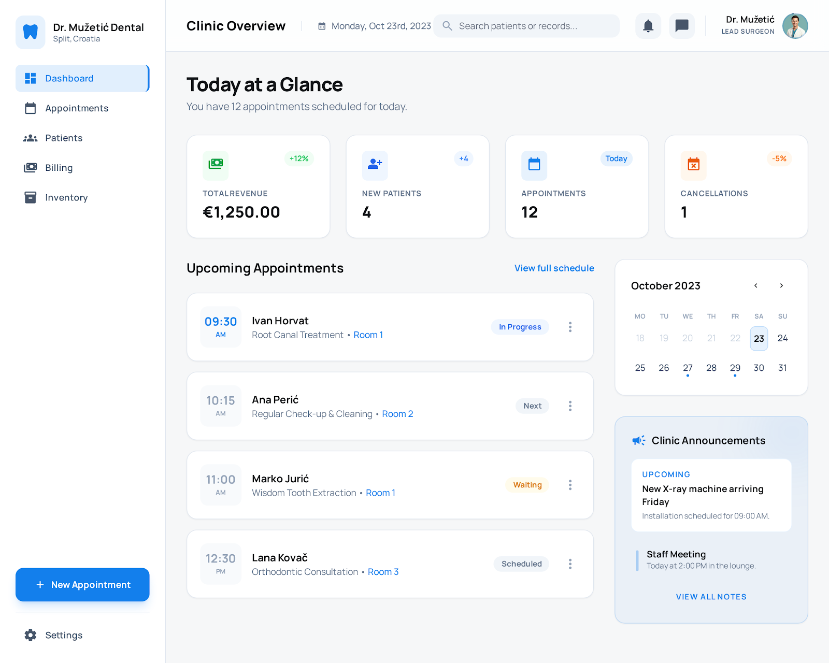829x663 pixels.
Task: Click View All Notes link
Action: (711, 597)
